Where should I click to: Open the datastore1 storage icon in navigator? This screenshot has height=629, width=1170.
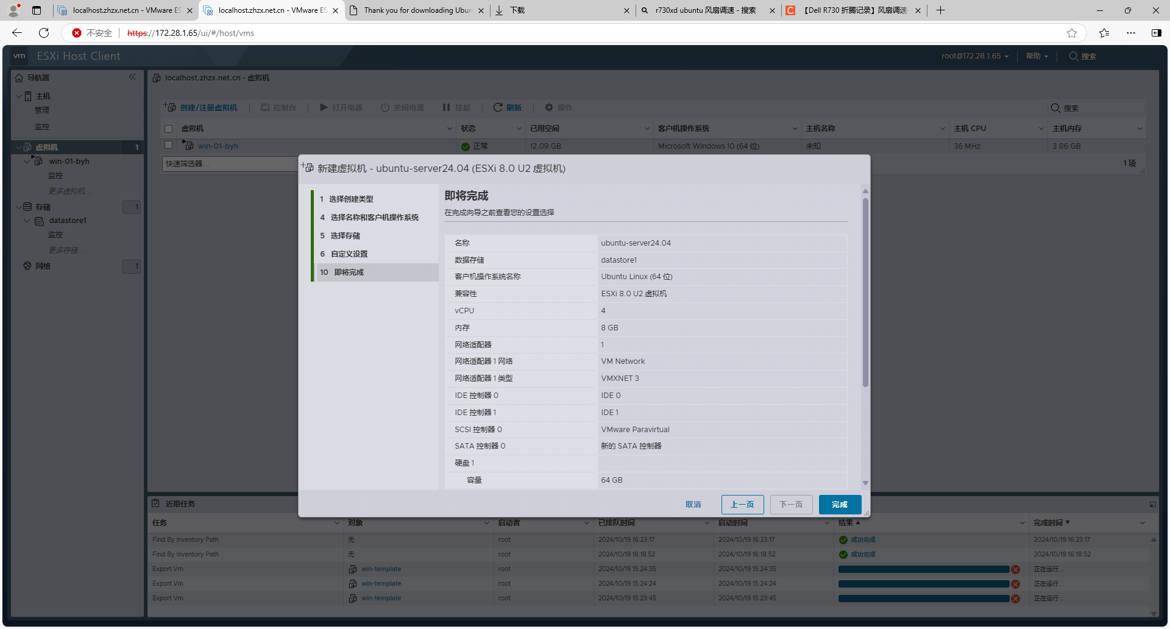pyautogui.click(x=40, y=221)
